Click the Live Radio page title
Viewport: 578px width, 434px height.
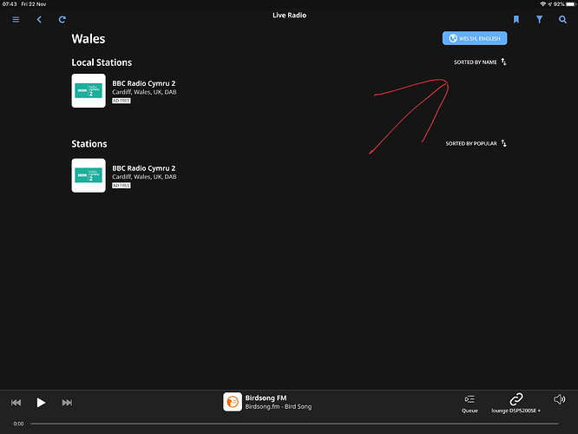click(x=289, y=15)
